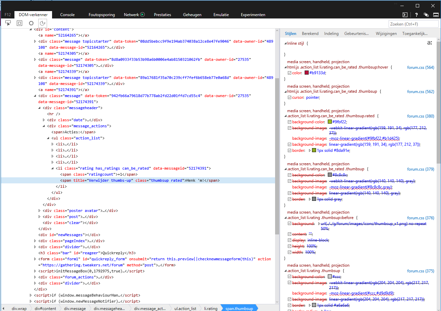Viewport: 441px width, 311px height.
Task: Open the Foutopsporing tab
Action: 102,15
